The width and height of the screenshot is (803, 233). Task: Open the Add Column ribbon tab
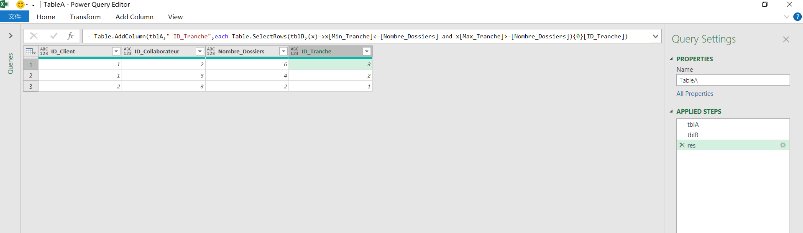click(x=134, y=17)
